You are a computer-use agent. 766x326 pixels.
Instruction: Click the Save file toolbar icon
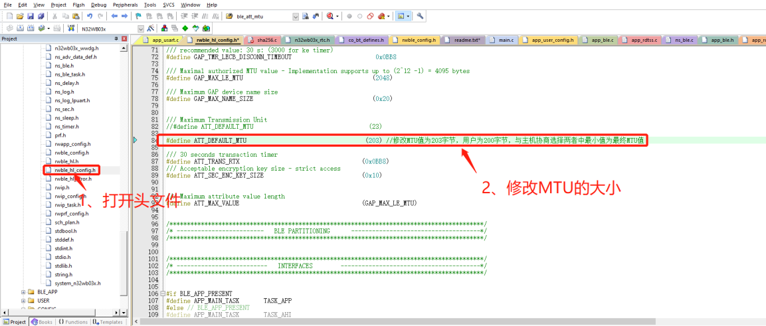[x=31, y=16]
